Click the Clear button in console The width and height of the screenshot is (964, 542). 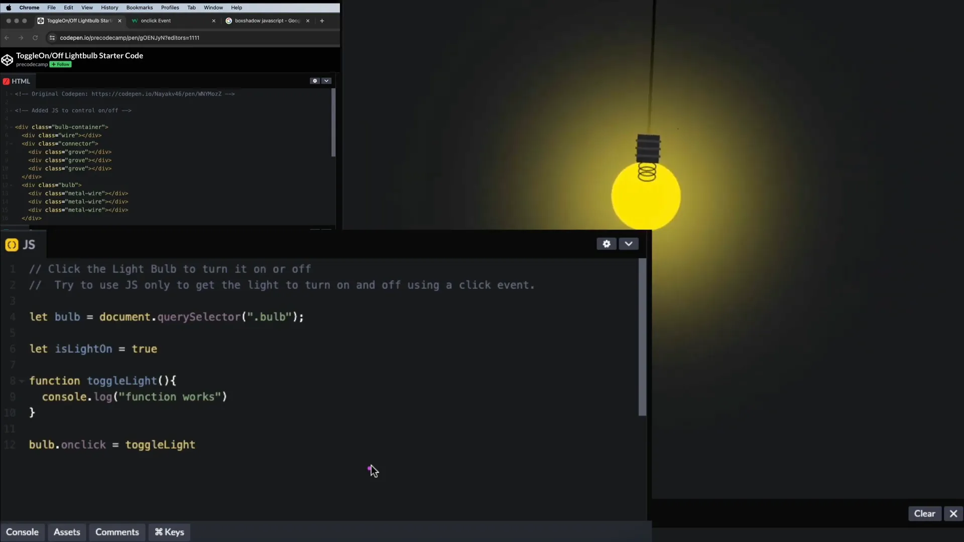(925, 513)
